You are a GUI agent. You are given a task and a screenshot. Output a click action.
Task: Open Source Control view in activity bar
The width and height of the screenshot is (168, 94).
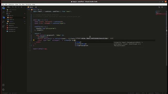(3, 17)
